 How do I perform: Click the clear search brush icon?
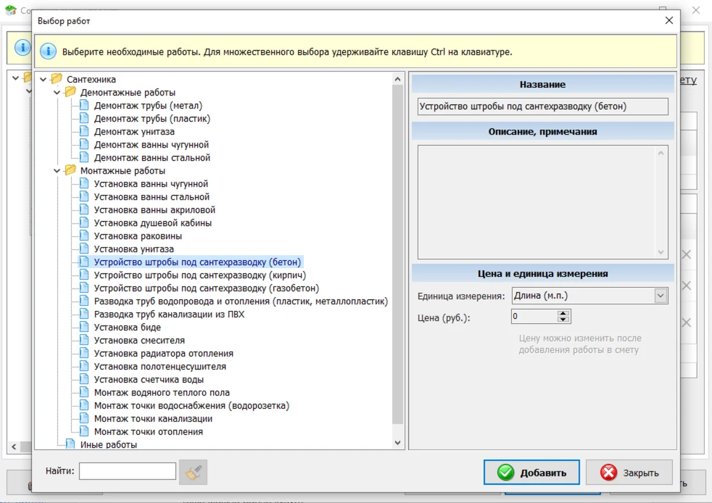click(x=193, y=472)
